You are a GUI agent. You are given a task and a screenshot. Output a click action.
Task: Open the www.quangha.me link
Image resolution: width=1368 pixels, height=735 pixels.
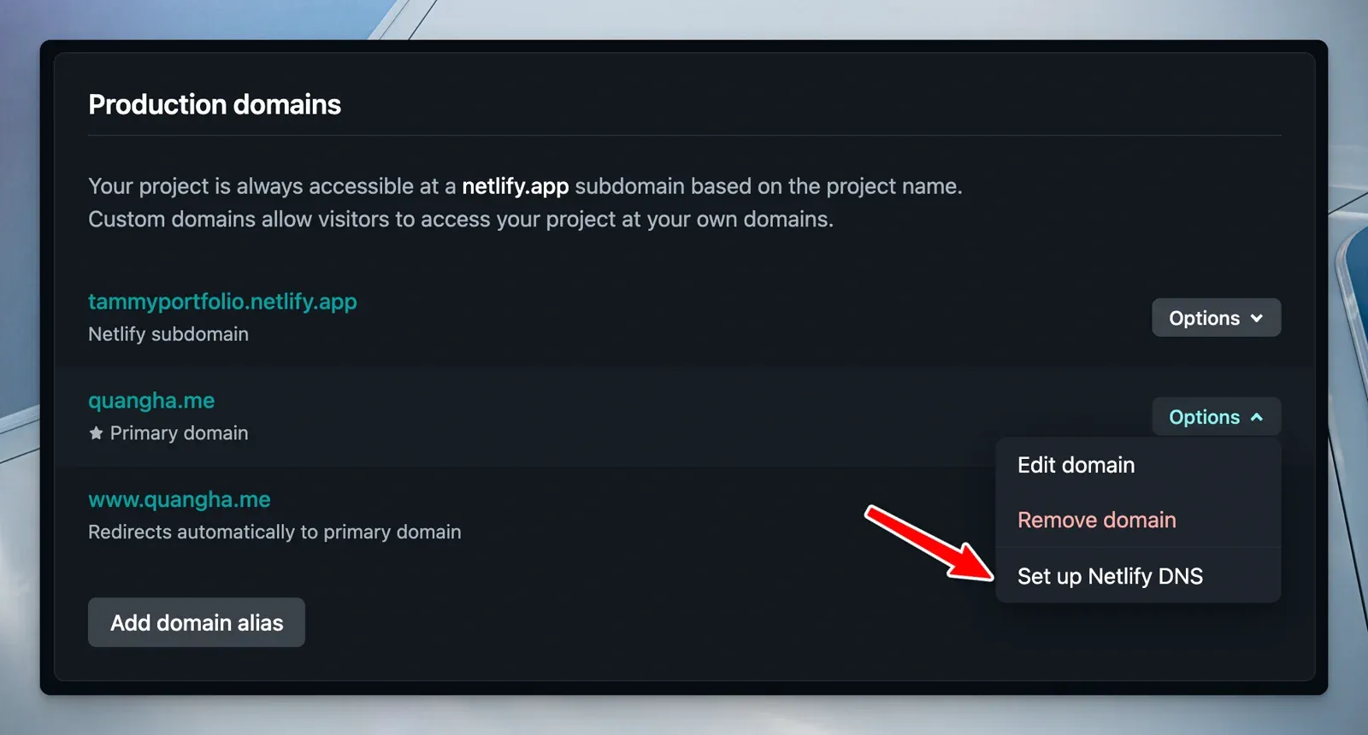(180, 500)
